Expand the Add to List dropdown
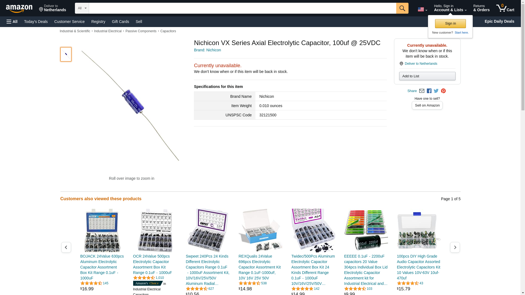Image resolution: width=525 pixels, height=295 pixels. click(x=427, y=76)
